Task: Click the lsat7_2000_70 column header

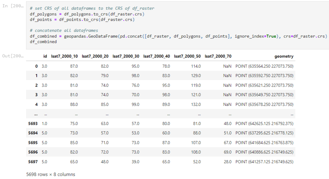Action: (218, 56)
